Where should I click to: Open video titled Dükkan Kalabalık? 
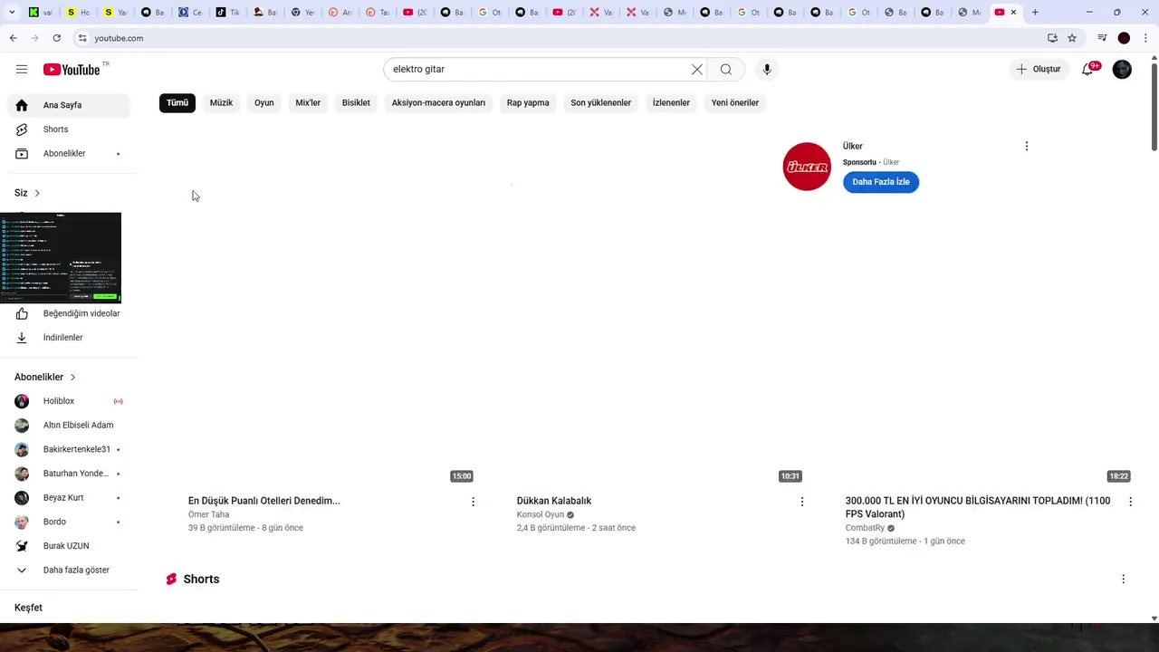coord(554,501)
